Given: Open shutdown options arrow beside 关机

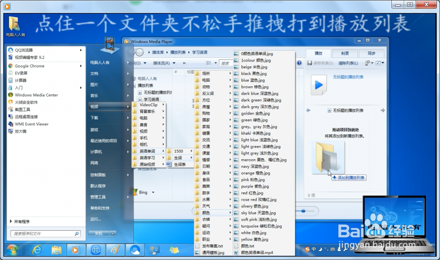Looking at the screenshot, I should [113, 233].
